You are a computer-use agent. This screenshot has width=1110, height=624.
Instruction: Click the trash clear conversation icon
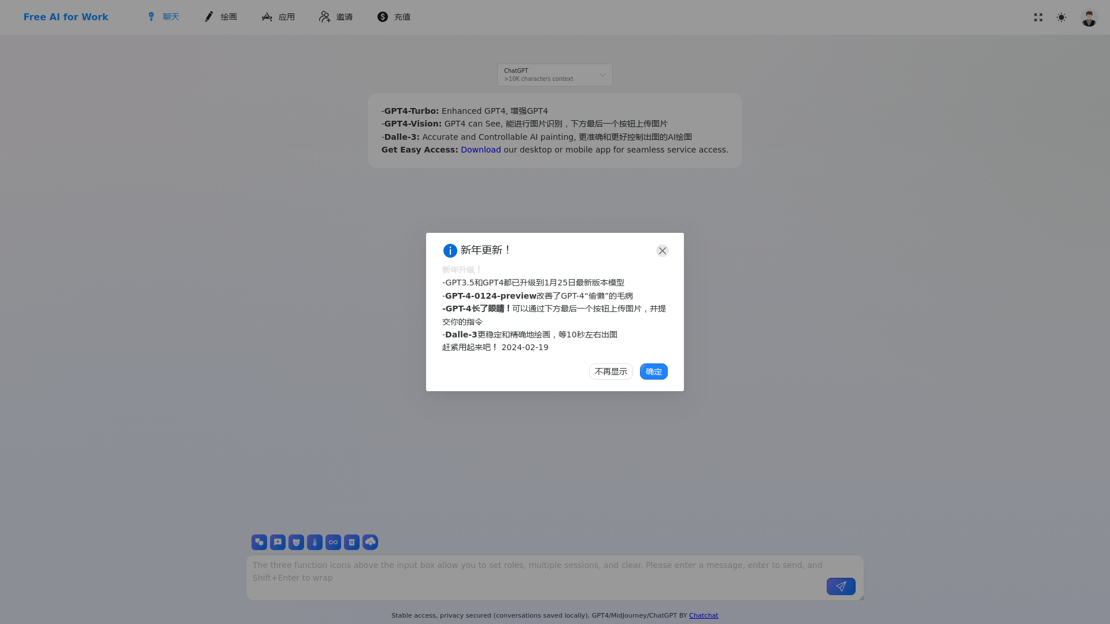tap(351, 542)
